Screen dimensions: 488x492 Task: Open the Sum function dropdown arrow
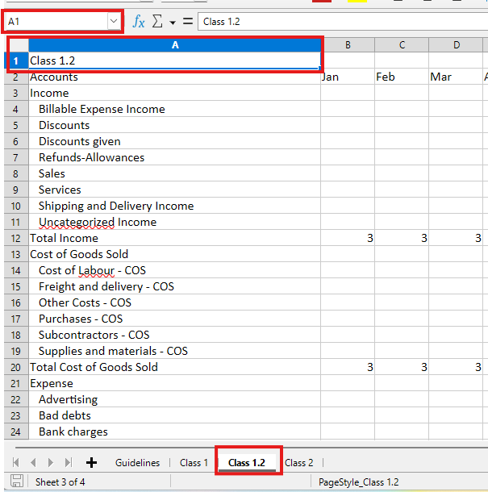172,23
